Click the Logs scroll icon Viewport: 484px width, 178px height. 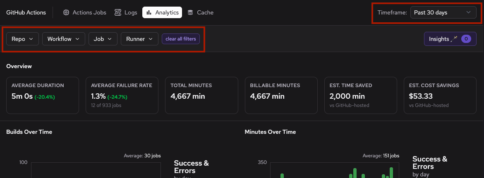(118, 12)
